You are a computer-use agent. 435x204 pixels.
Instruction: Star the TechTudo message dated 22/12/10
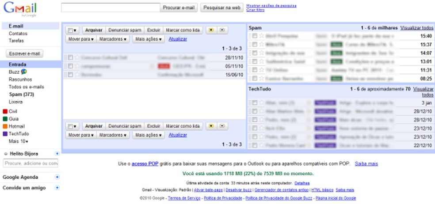click(x=261, y=145)
